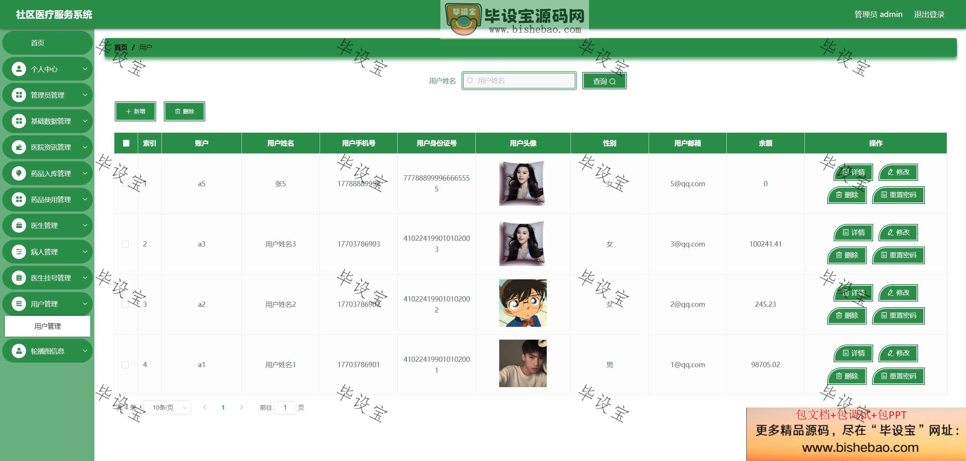Click the 个人中心 person icon in sidebar
The height and width of the screenshot is (461, 966).
click(18, 69)
